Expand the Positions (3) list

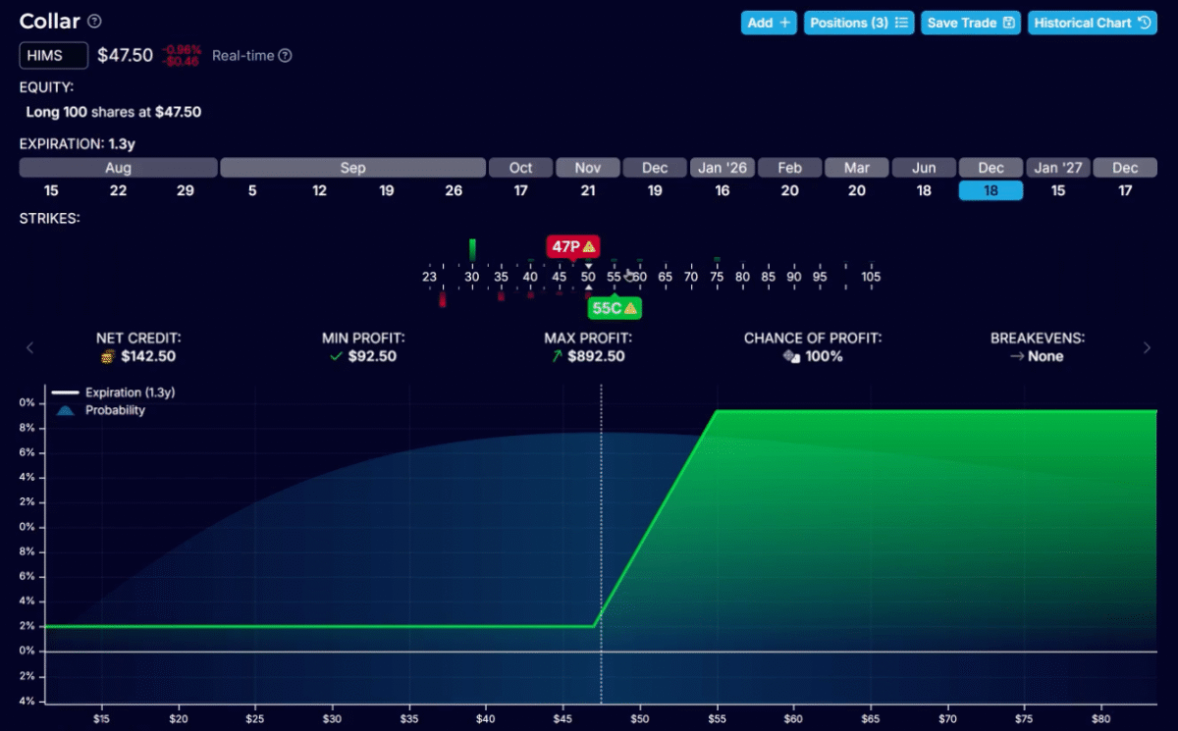click(859, 23)
